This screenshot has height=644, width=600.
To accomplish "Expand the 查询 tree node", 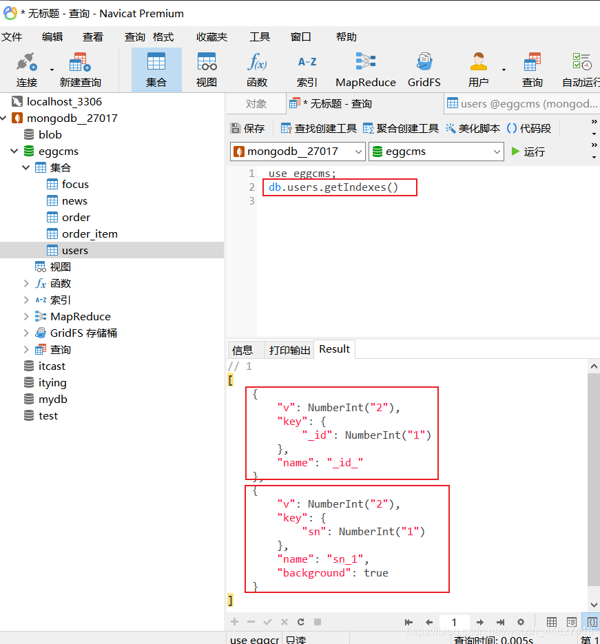I will coord(26,349).
